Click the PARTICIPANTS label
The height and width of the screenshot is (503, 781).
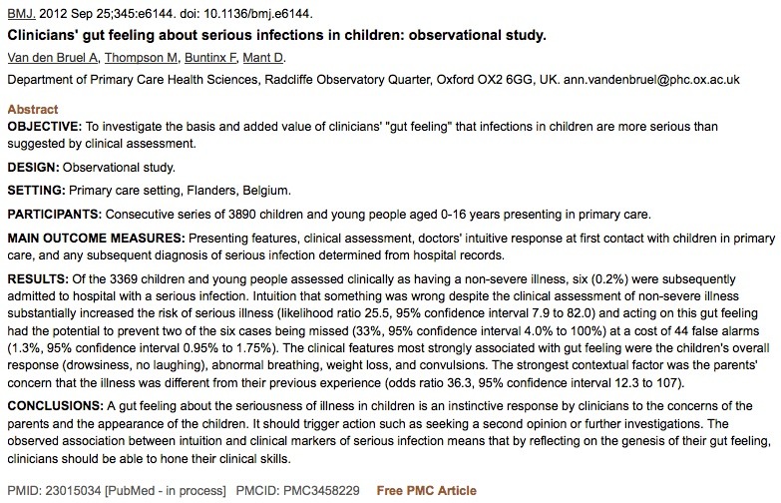[54, 215]
